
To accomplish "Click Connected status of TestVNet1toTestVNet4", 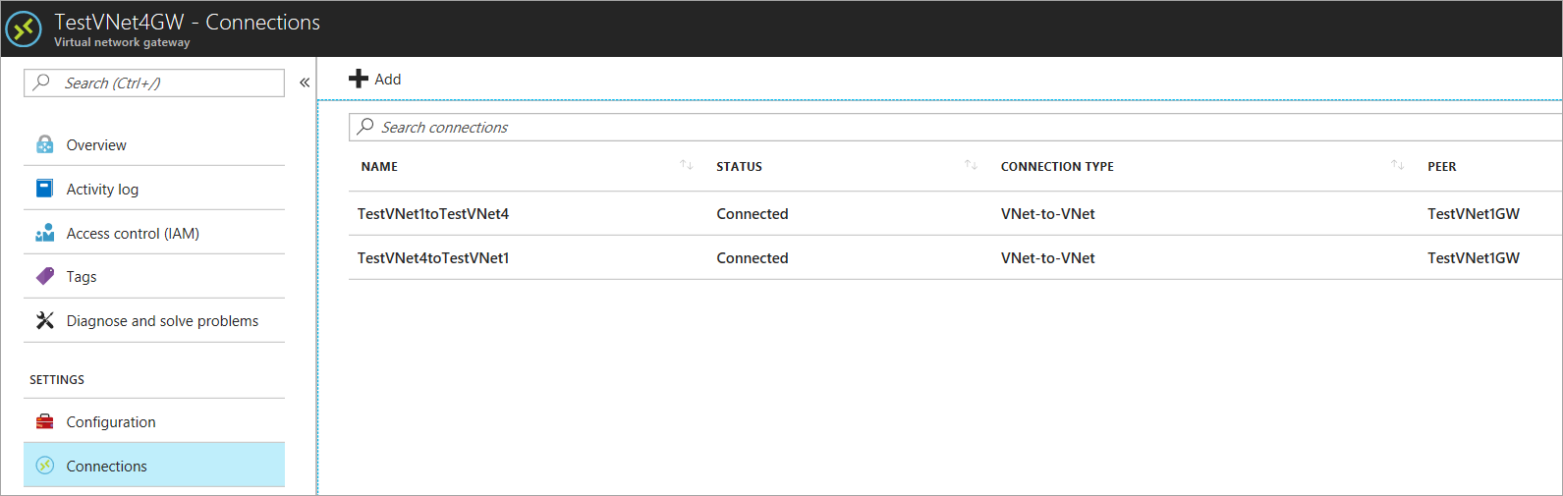I will click(x=753, y=214).
